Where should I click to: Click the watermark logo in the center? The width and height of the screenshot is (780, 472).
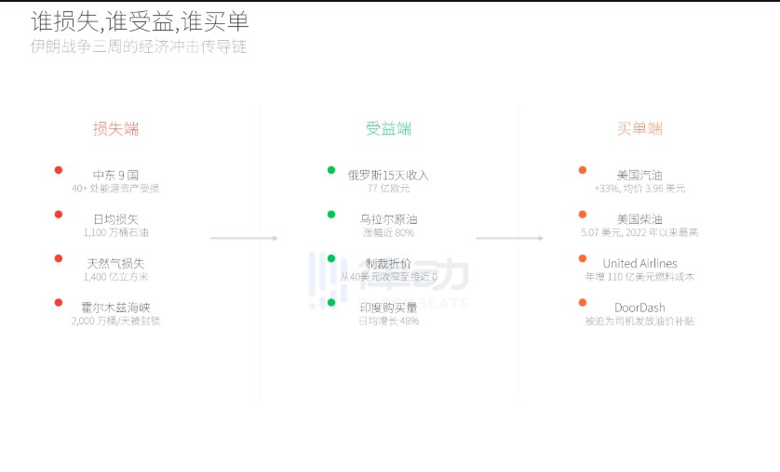coord(389,279)
